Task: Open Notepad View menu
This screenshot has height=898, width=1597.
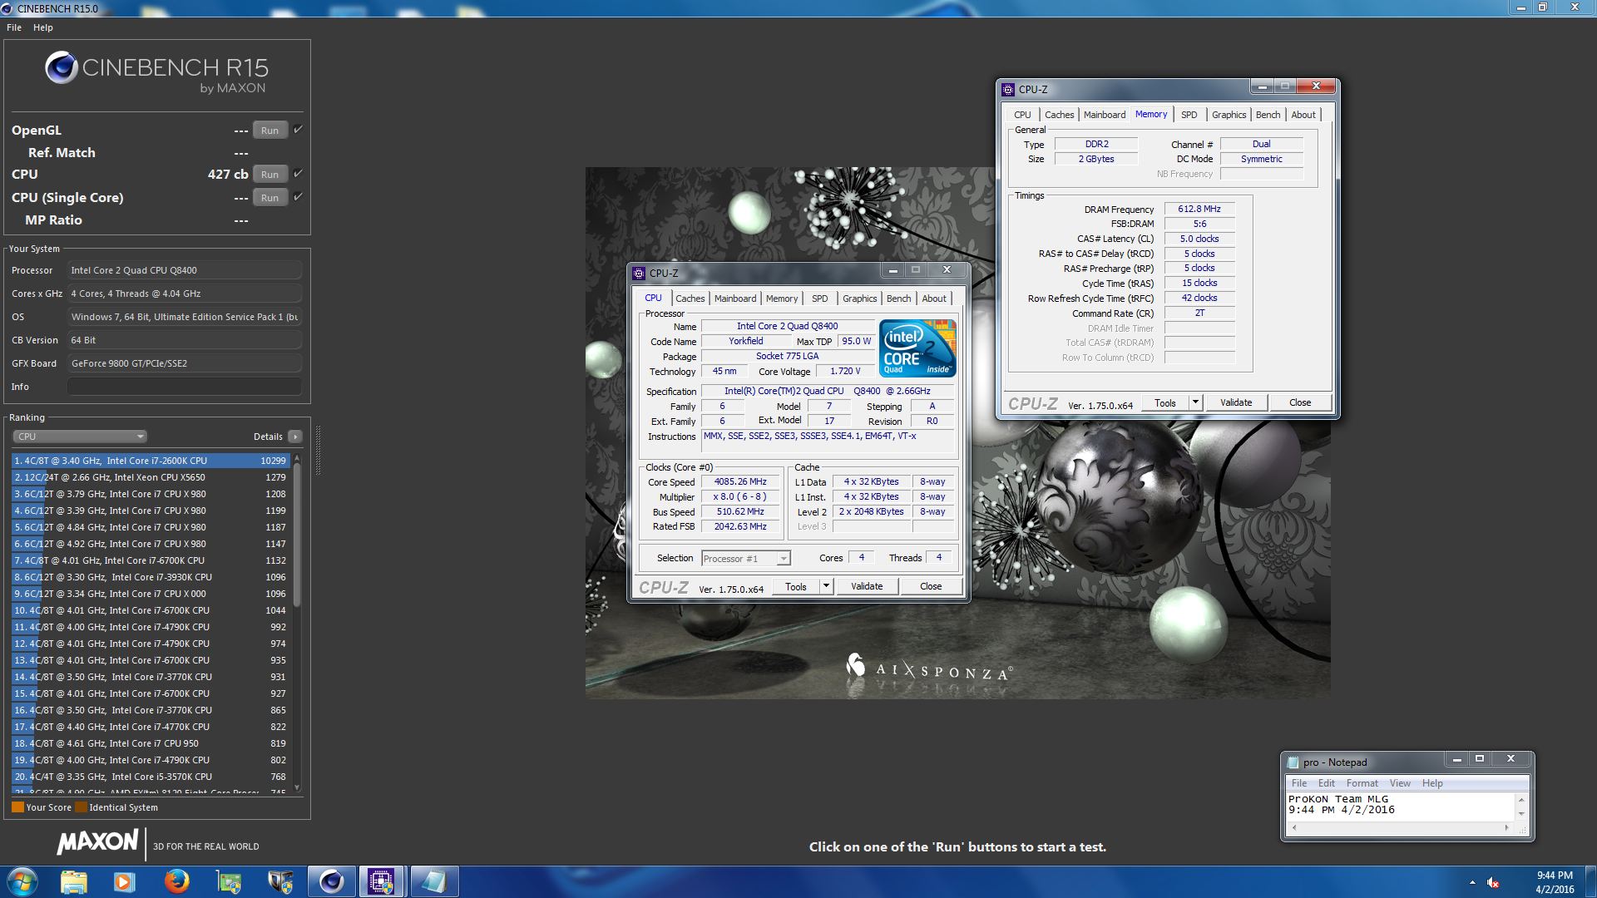Action: tap(1400, 783)
